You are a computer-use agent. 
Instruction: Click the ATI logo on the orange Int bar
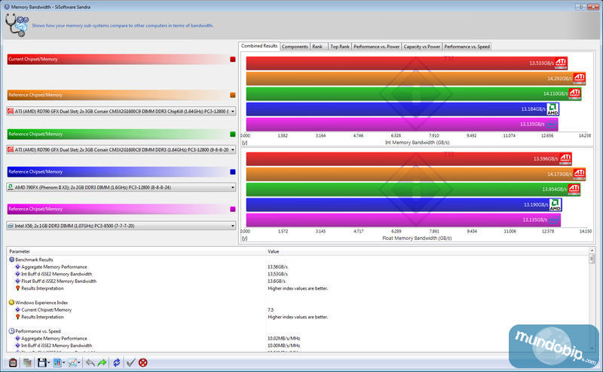pos(580,78)
